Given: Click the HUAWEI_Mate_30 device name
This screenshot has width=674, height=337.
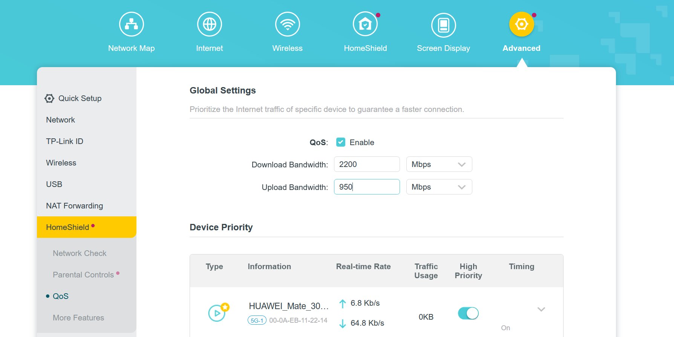Looking at the screenshot, I should click(288, 306).
